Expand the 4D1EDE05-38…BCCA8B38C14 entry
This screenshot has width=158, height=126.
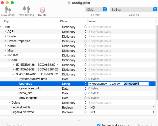(x=13, y=65)
